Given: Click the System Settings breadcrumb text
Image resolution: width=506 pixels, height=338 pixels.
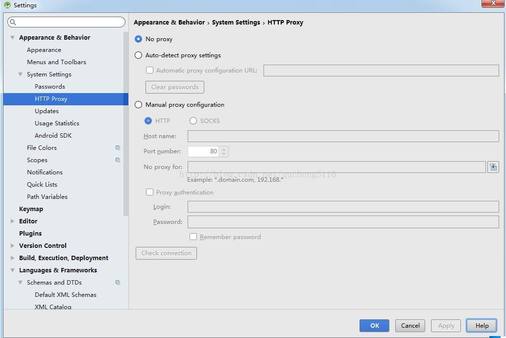Looking at the screenshot, I should click(x=236, y=22).
